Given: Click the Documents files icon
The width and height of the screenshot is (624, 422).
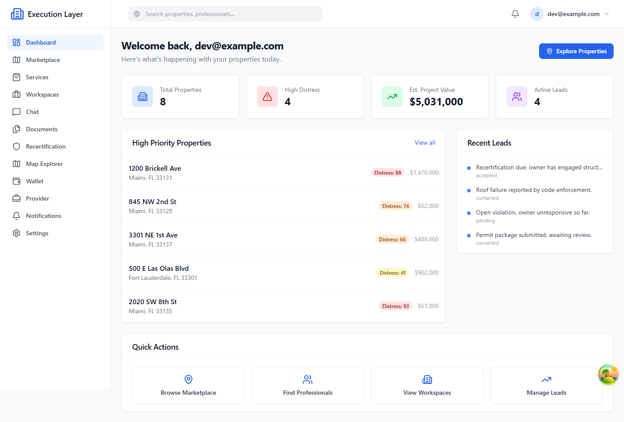Looking at the screenshot, I should 16,129.
